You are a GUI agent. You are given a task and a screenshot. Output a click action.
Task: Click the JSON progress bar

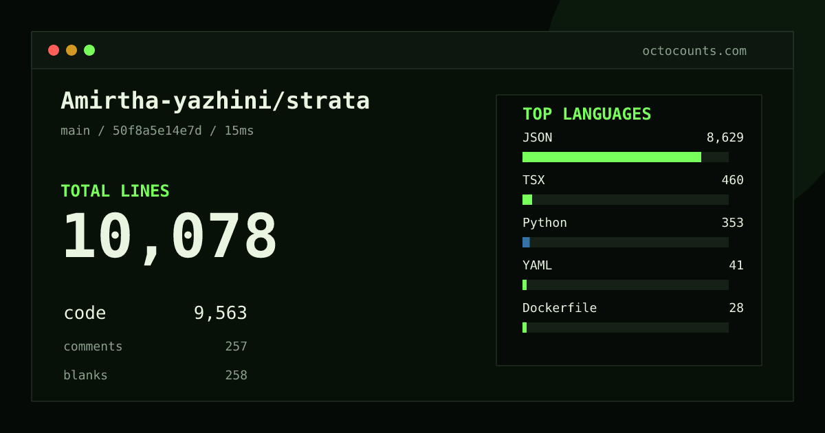pyautogui.click(x=626, y=157)
